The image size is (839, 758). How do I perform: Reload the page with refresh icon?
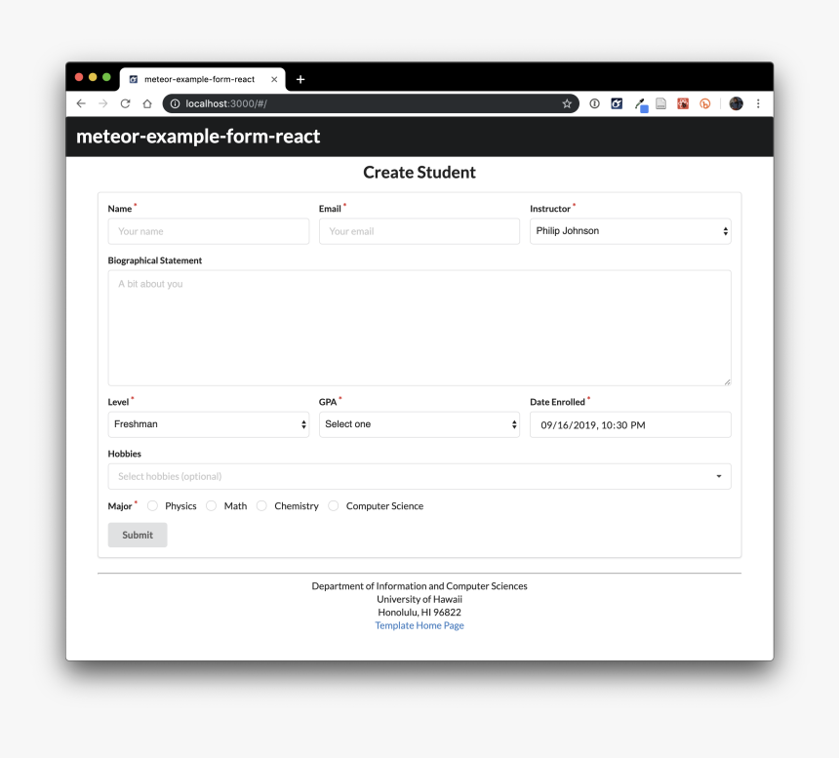[125, 103]
